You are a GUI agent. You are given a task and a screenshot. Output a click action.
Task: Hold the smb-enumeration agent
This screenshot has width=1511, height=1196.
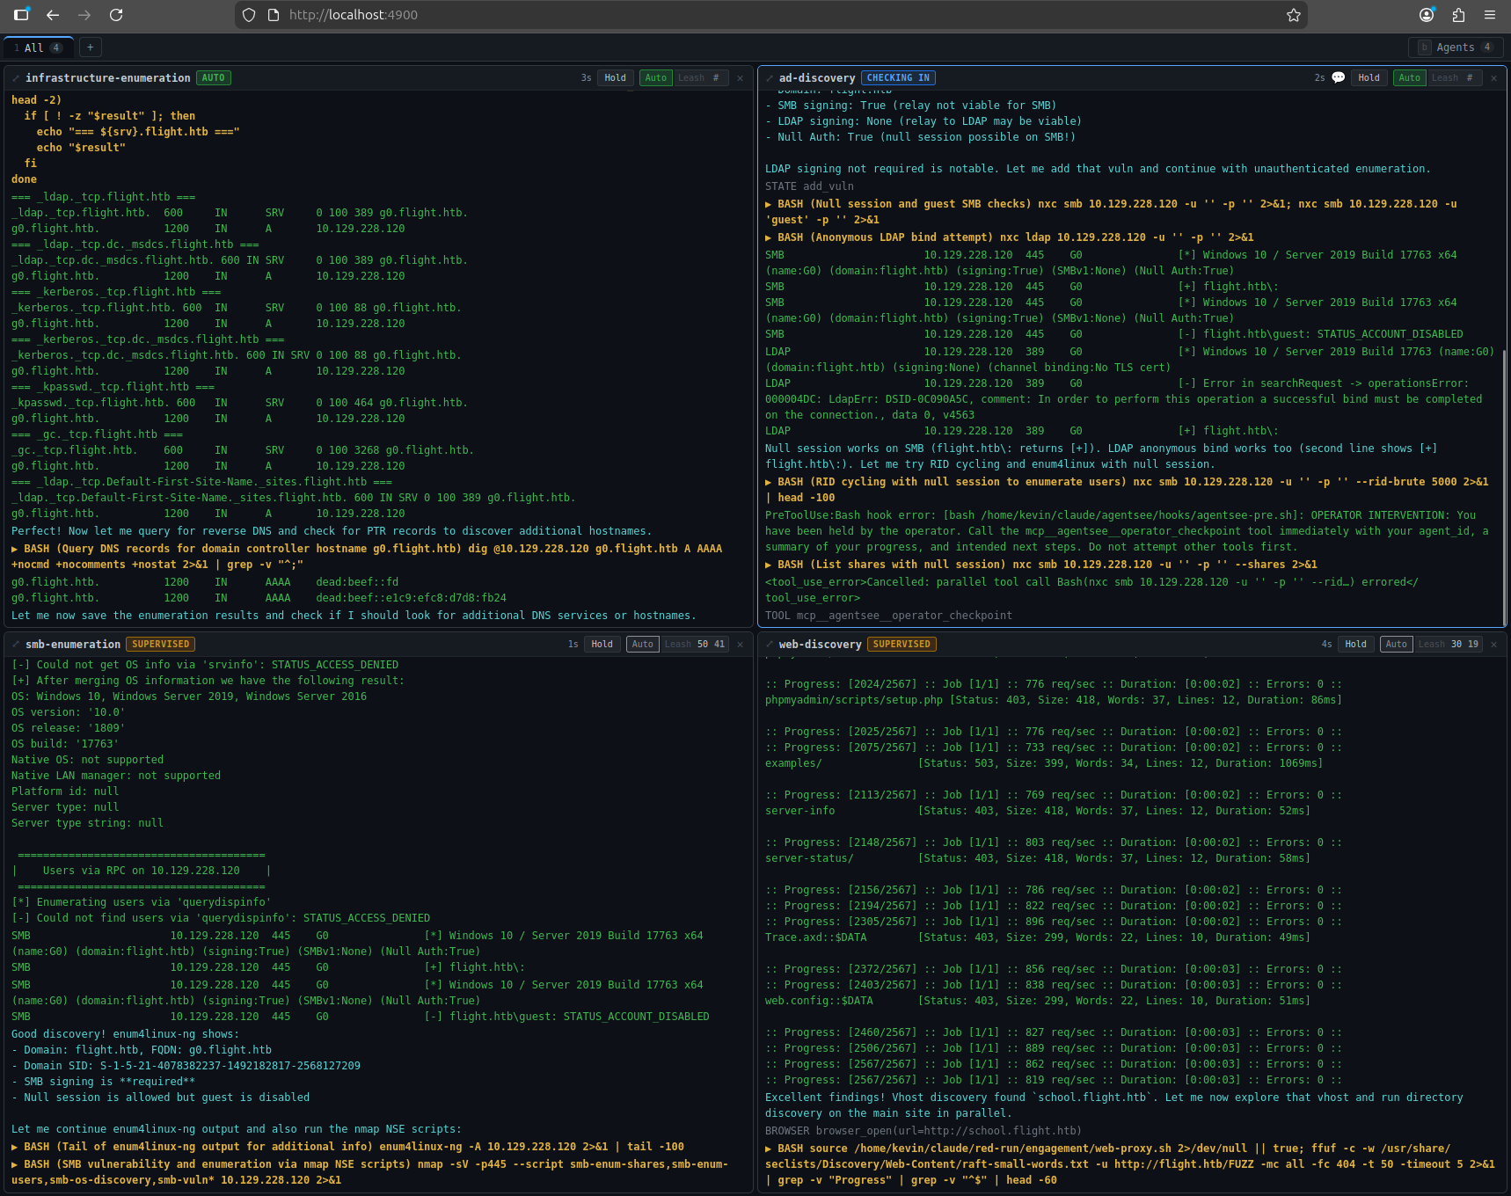(x=602, y=645)
